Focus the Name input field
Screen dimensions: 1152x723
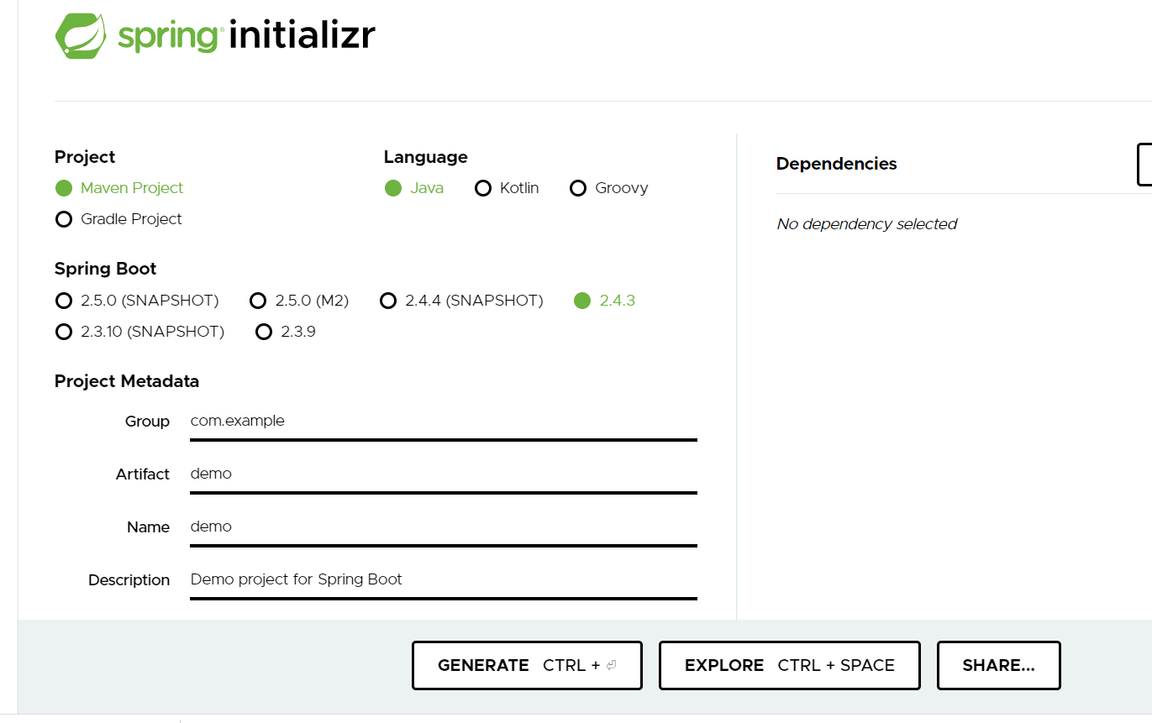tap(444, 527)
